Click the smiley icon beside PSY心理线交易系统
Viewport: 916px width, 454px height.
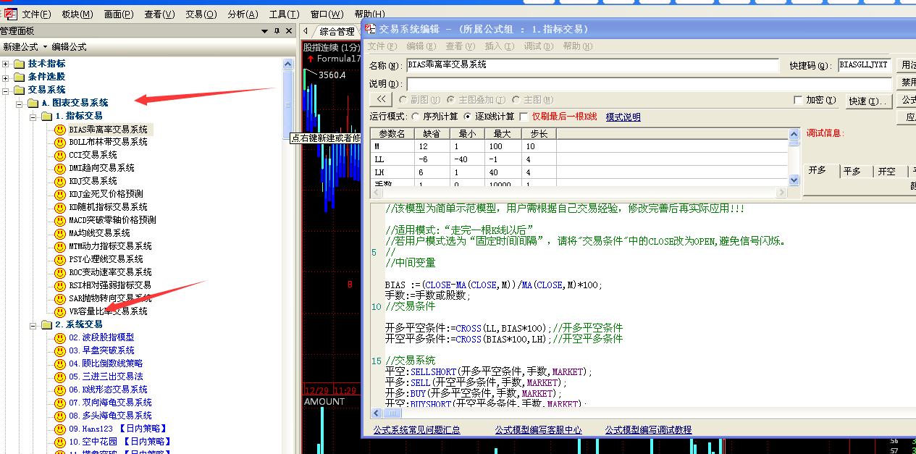(60, 260)
